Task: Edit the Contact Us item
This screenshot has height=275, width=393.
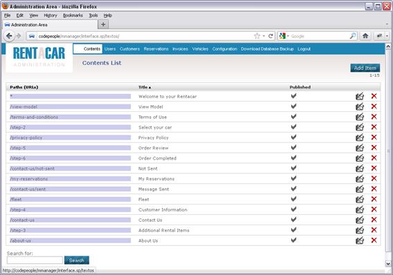Action: click(x=360, y=220)
